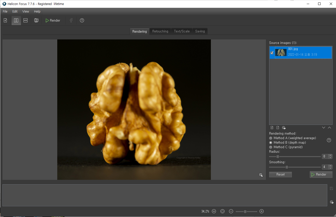Screen dimensions: 336x217
Task: Open the Edit menu
Action: click(x=15, y=11)
